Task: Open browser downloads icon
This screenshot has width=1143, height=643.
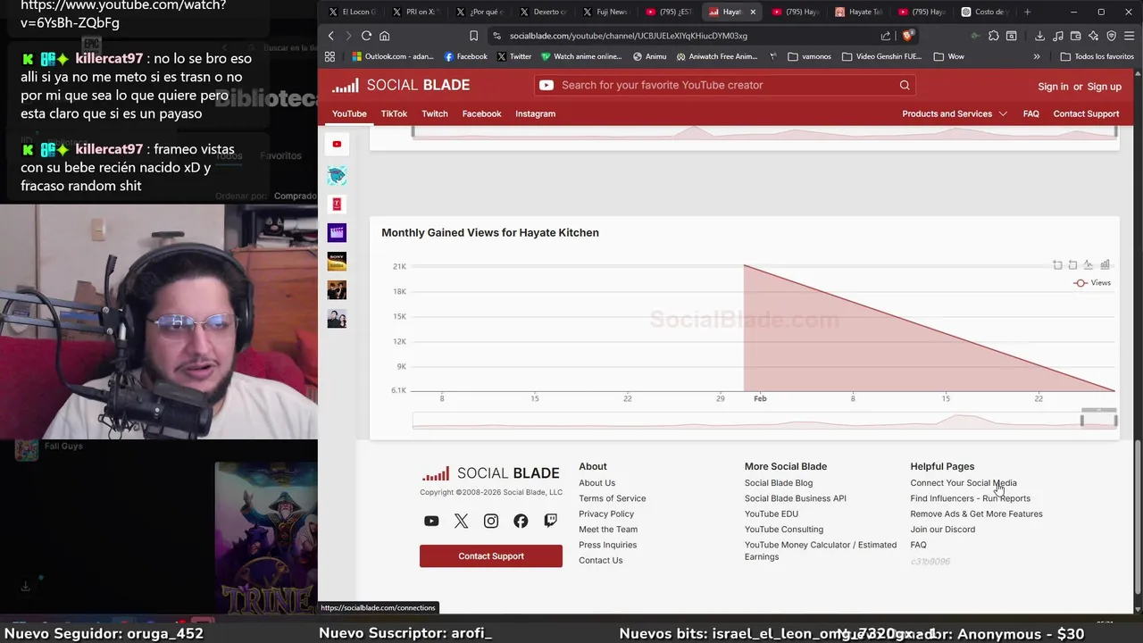Action: coord(1039,36)
